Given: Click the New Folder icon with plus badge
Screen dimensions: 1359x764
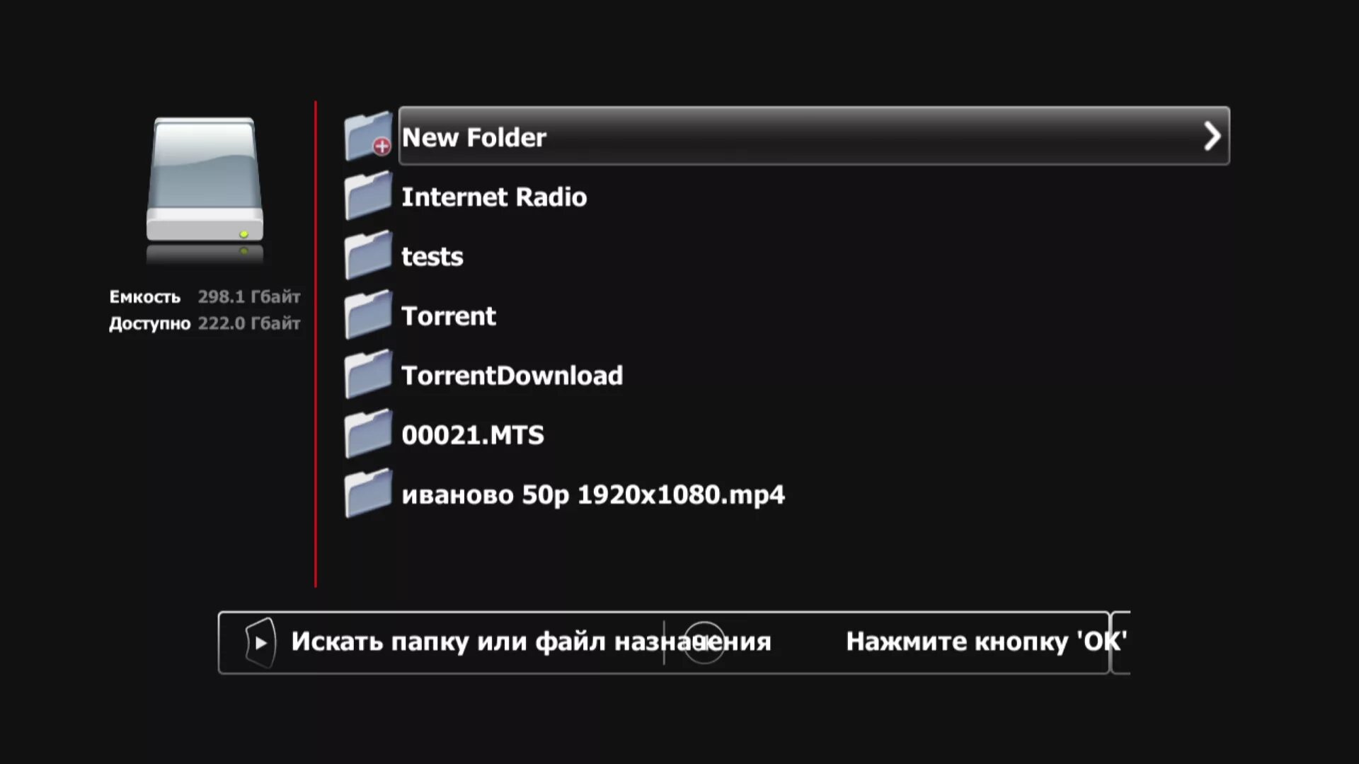Looking at the screenshot, I should tap(368, 136).
